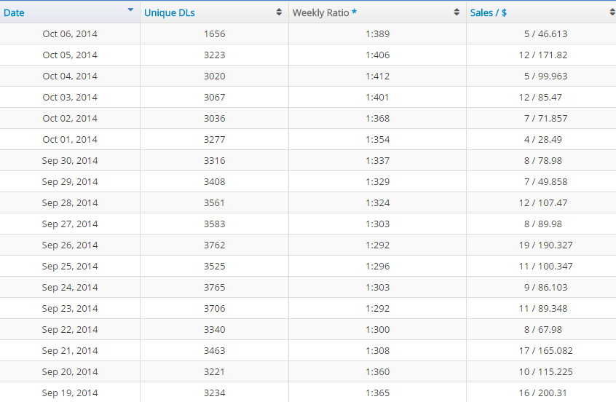The height and width of the screenshot is (402, 616).
Task: Select the Sep 30, 2014 date cell
Action: (x=70, y=161)
